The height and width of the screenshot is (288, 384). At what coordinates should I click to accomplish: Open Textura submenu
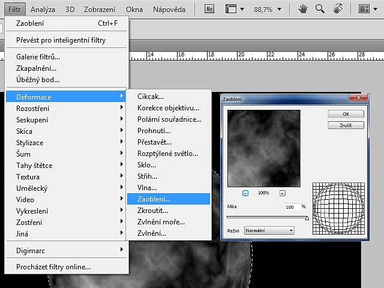pyautogui.click(x=66, y=177)
